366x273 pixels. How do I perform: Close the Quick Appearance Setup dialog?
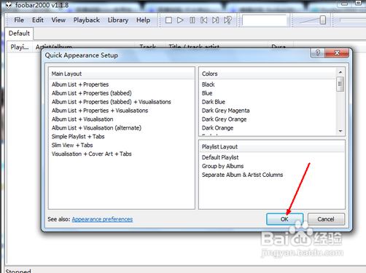pos(337,52)
